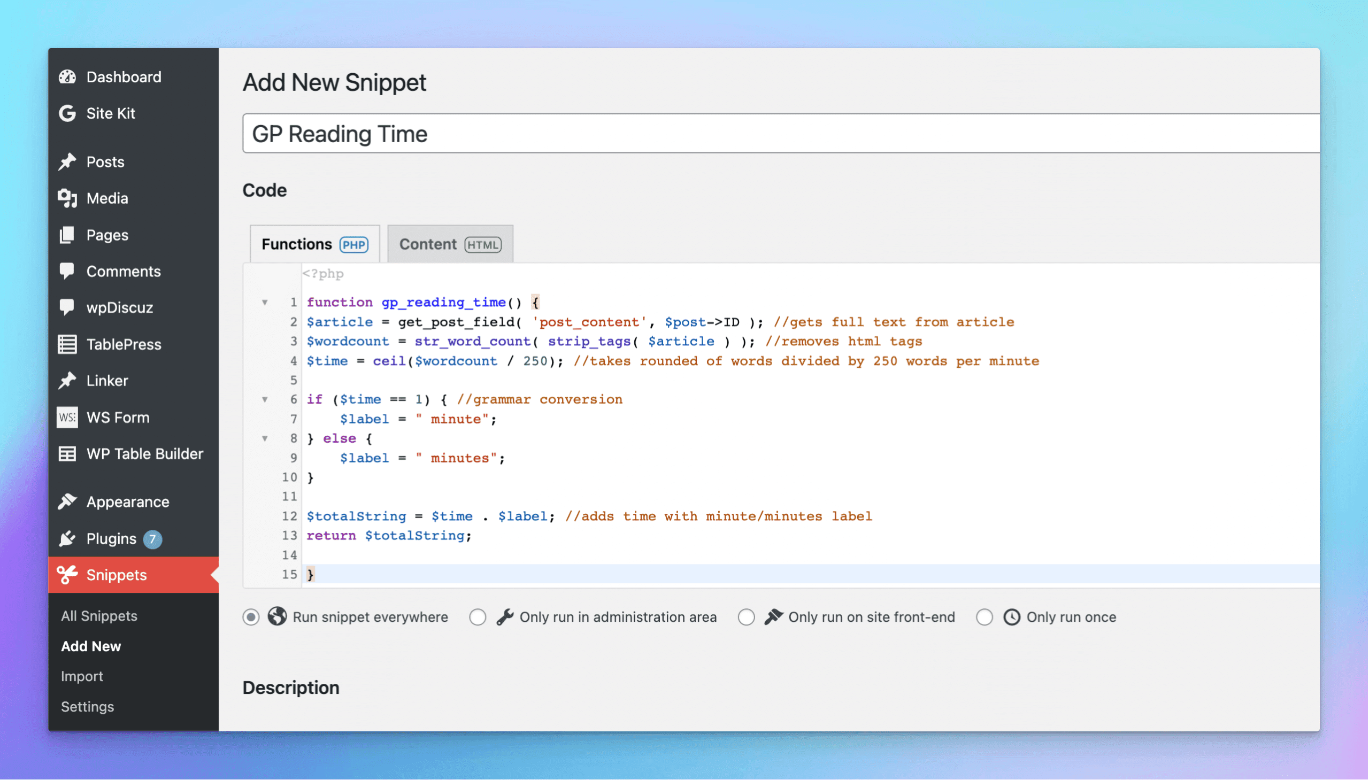The width and height of the screenshot is (1369, 780).
Task: Click 'return $totalString;' code line
Action: pos(389,536)
